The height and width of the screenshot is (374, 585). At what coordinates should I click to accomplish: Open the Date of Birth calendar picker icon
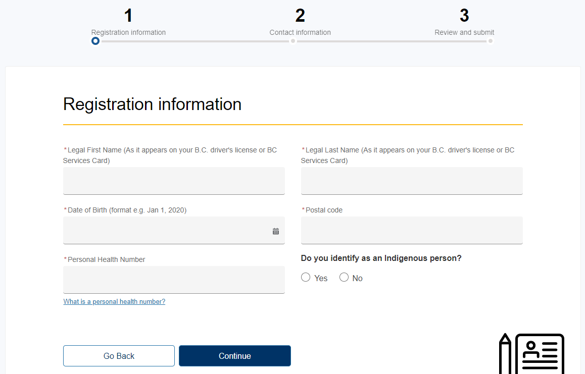[x=276, y=232]
